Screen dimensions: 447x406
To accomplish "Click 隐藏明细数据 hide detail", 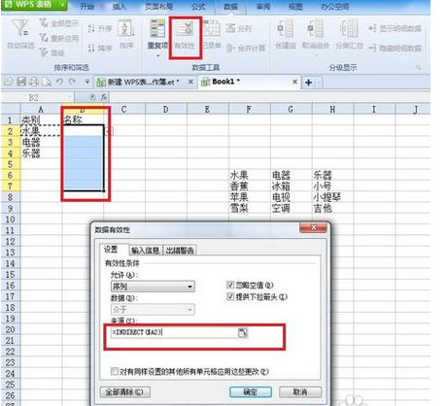I will click(x=395, y=48).
